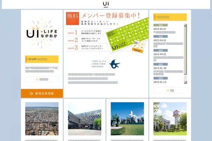Click the yellow news panel header
Image resolution: width=212 pixels, height=141 pixels.
click(170, 17)
